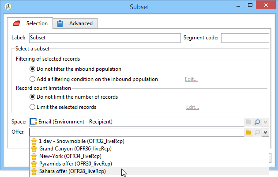Click the folder icon in the Offer row
Viewport: 278px width, 177px height.
point(248,132)
